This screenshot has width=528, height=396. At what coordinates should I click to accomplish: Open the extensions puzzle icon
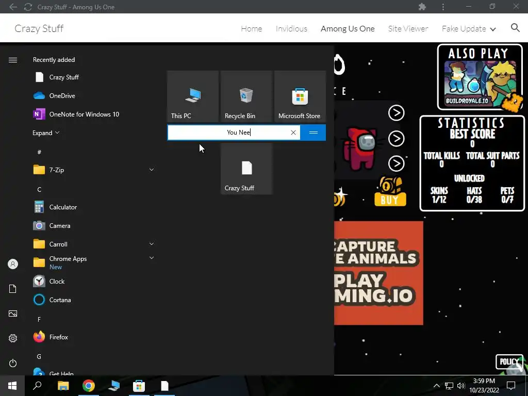tap(422, 7)
